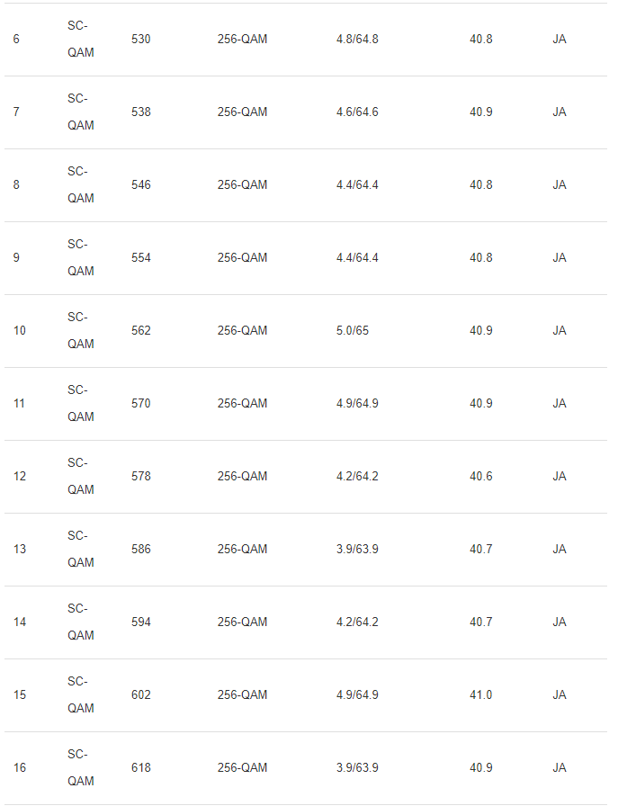Select frequency 538 in channel 7 row
The width and height of the screenshot is (627, 806).
[x=141, y=112]
